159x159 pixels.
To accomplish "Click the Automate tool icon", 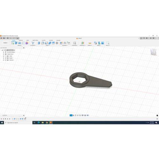I will [33, 43].
